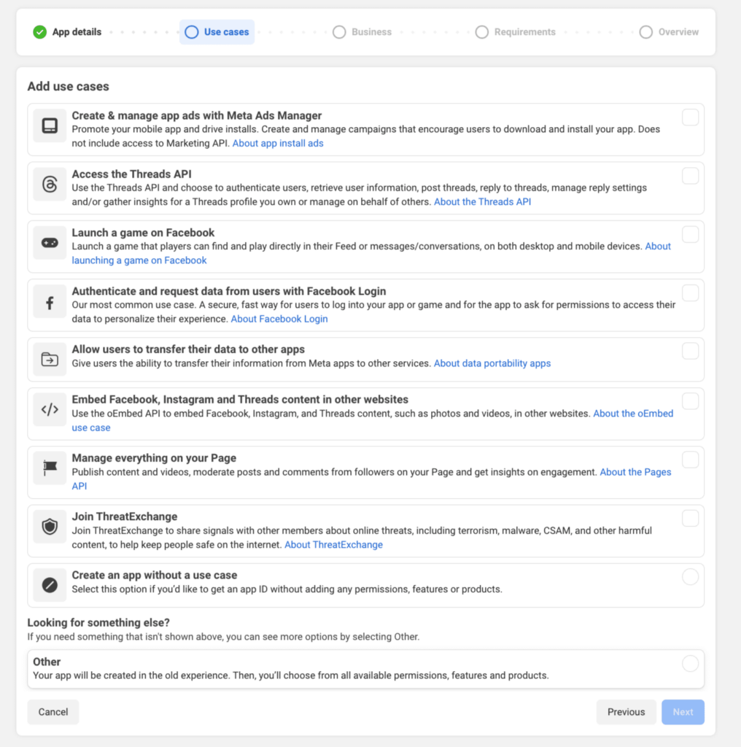Image resolution: width=741 pixels, height=747 pixels.
Task: Check the Access the Threads API checkbox
Action: point(690,176)
